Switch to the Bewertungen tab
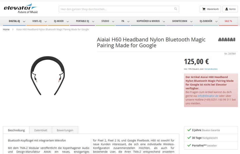 tap(65, 130)
